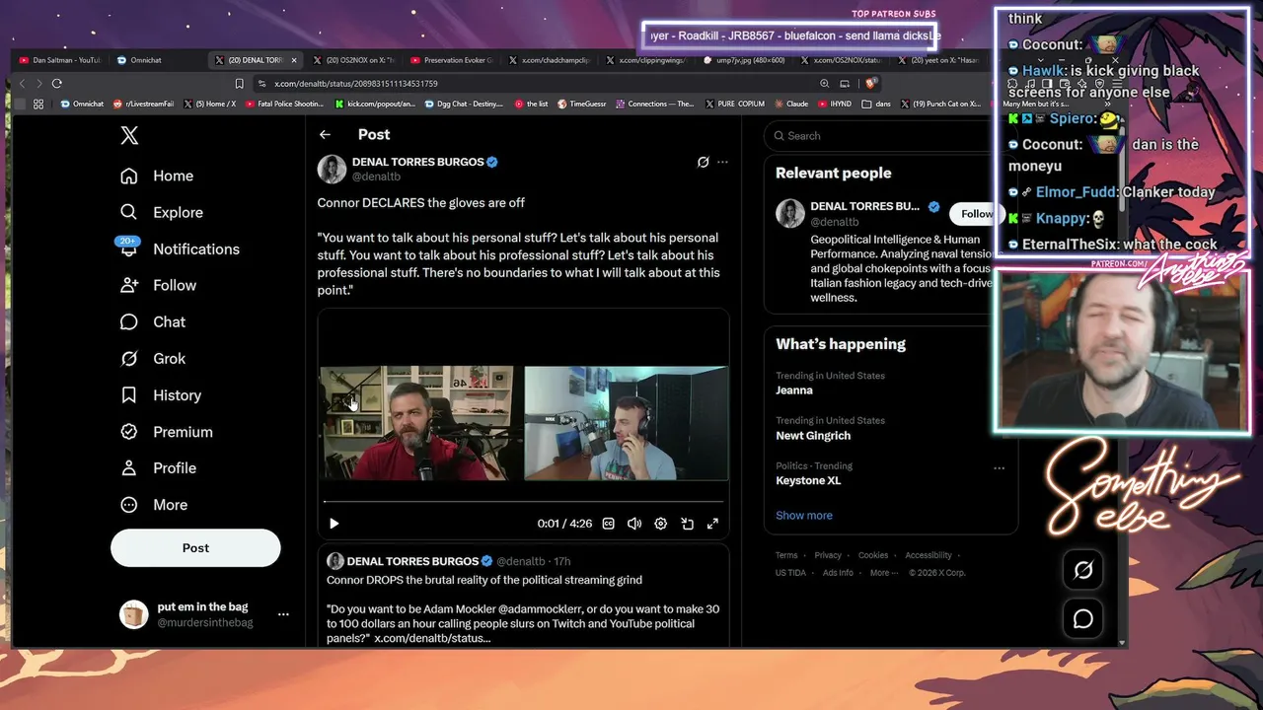This screenshot has width=1263, height=710.
Task: Open Grok from the sidebar
Action: [x=152, y=358]
